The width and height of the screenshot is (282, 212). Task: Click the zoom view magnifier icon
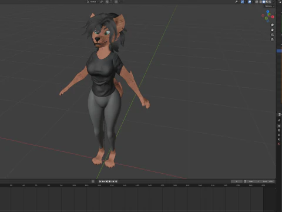(272, 25)
